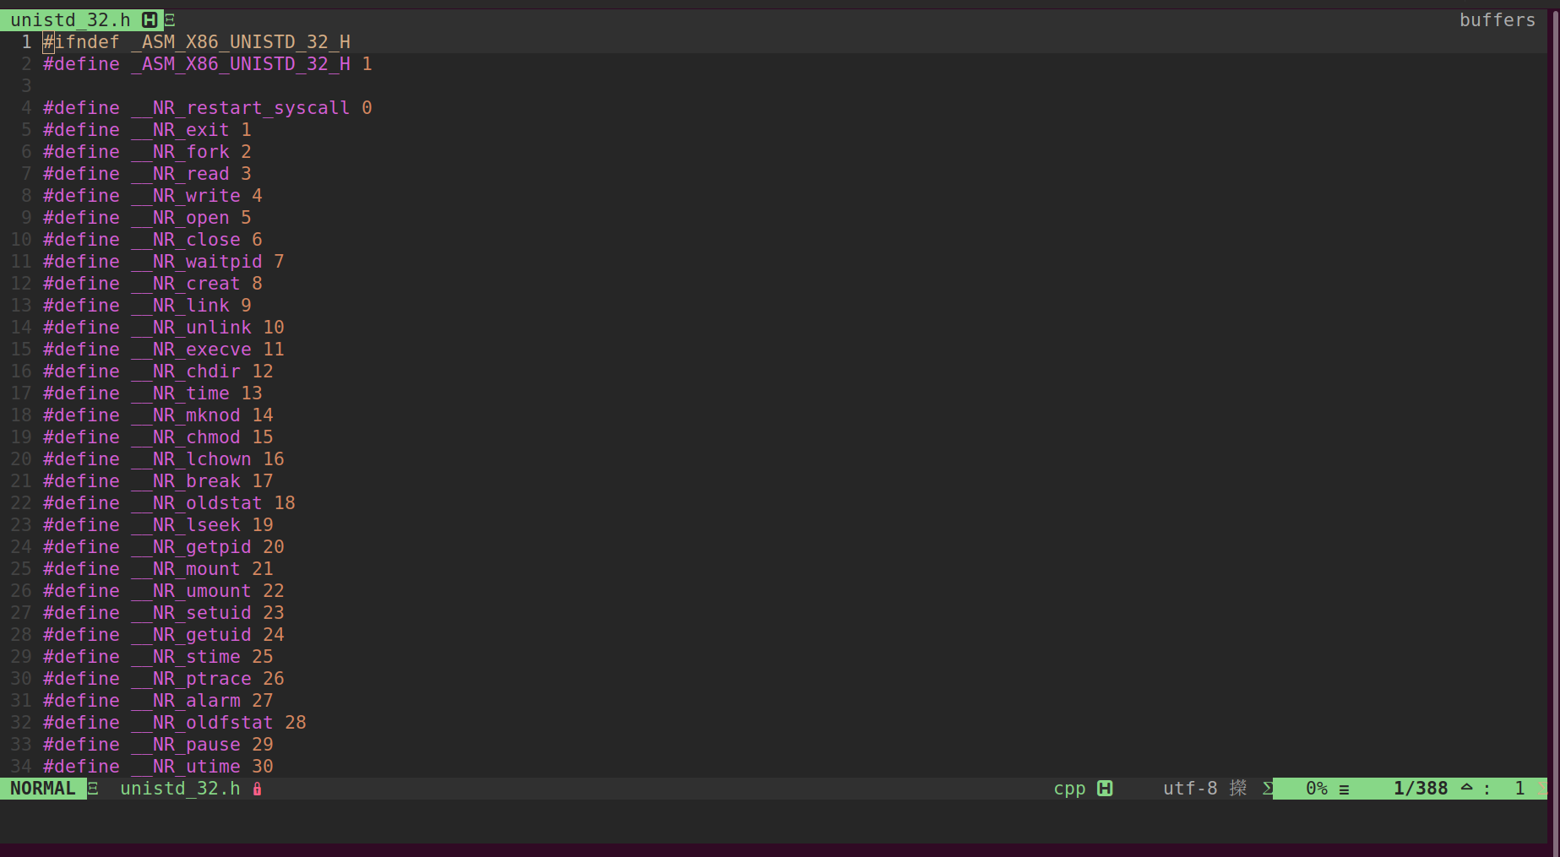Place the cursor on '__NR_mount'
Image resolution: width=1560 pixels, height=857 pixels.
[x=186, y=569]
